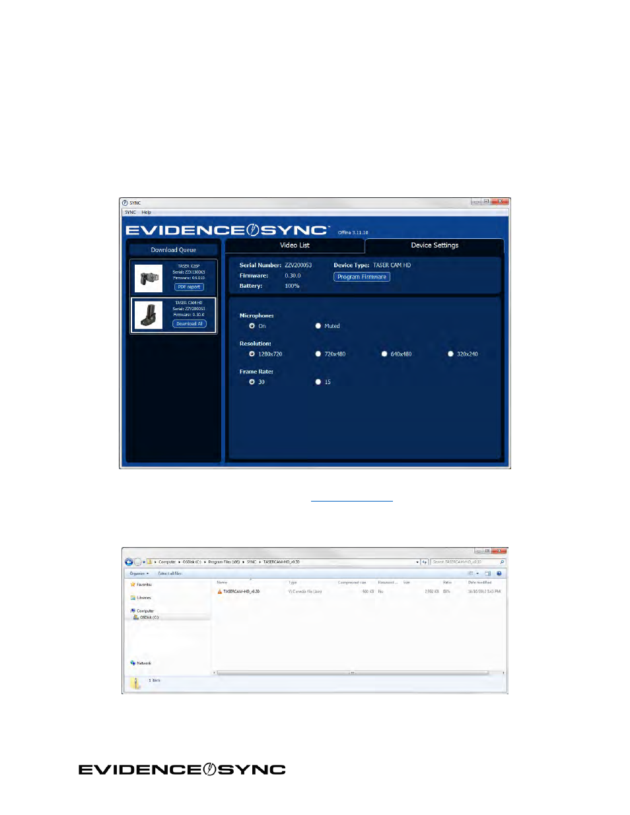This screenshot has height=815, width=630.
Task: Select the TASER X26P device thumbnail
Action: tap(149, 278)
